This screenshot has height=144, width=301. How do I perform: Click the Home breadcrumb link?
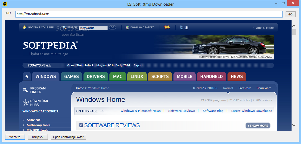[x=80, y=88]
